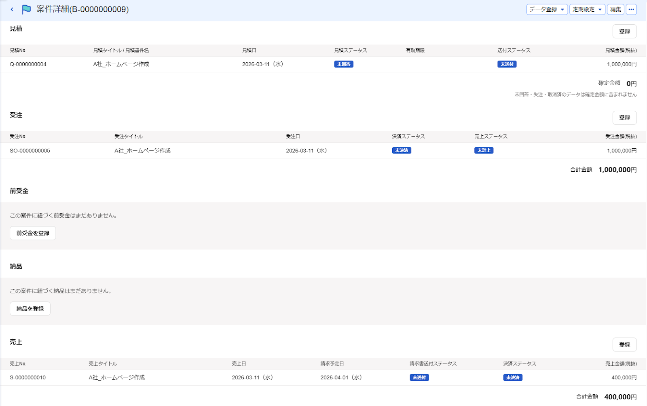Click 登録 button in 見積 section

(624, 32)
